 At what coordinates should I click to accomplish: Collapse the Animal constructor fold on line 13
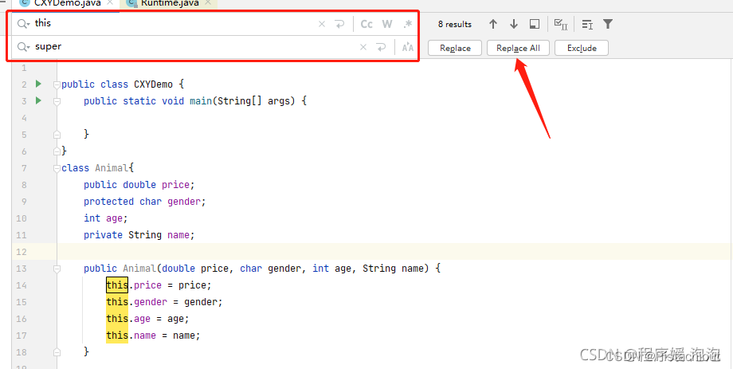point(57,269)
